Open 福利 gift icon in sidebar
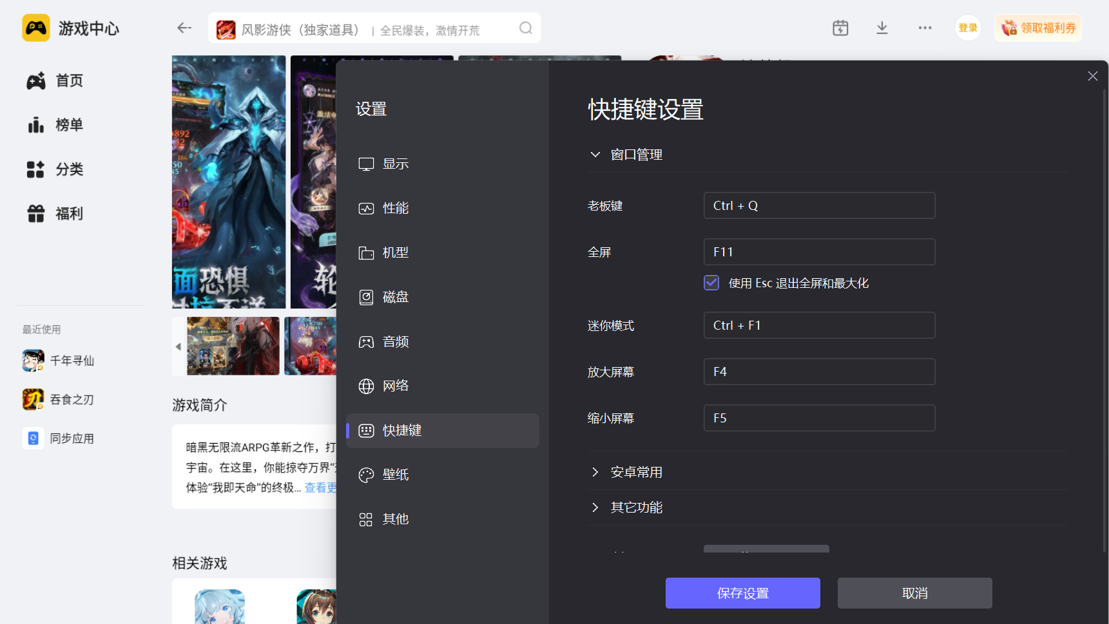Image resolution: width=1109 pixels, height=624 pixels. click(x=36, y=214)
